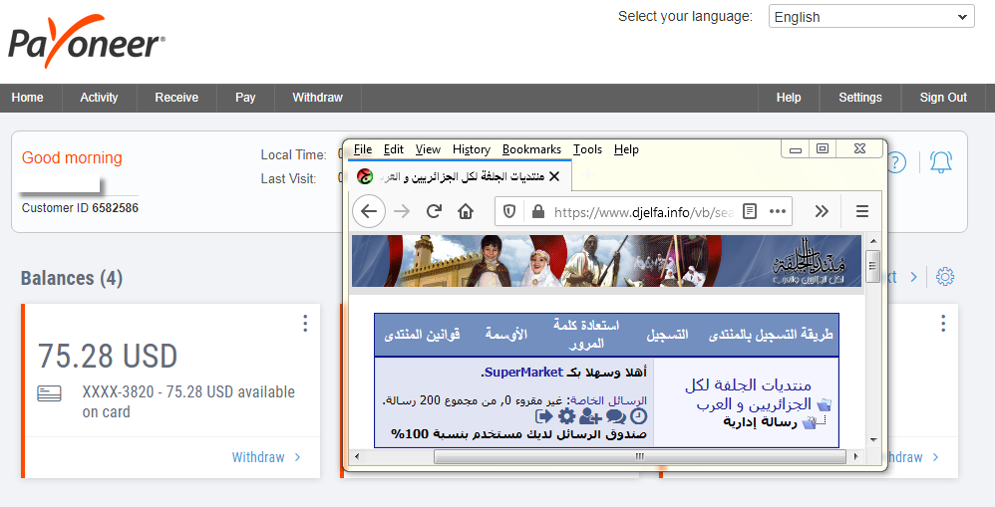Sign Out of Payoneer
The height and width of the screenshot is (507, 995).
click(943, 98)
